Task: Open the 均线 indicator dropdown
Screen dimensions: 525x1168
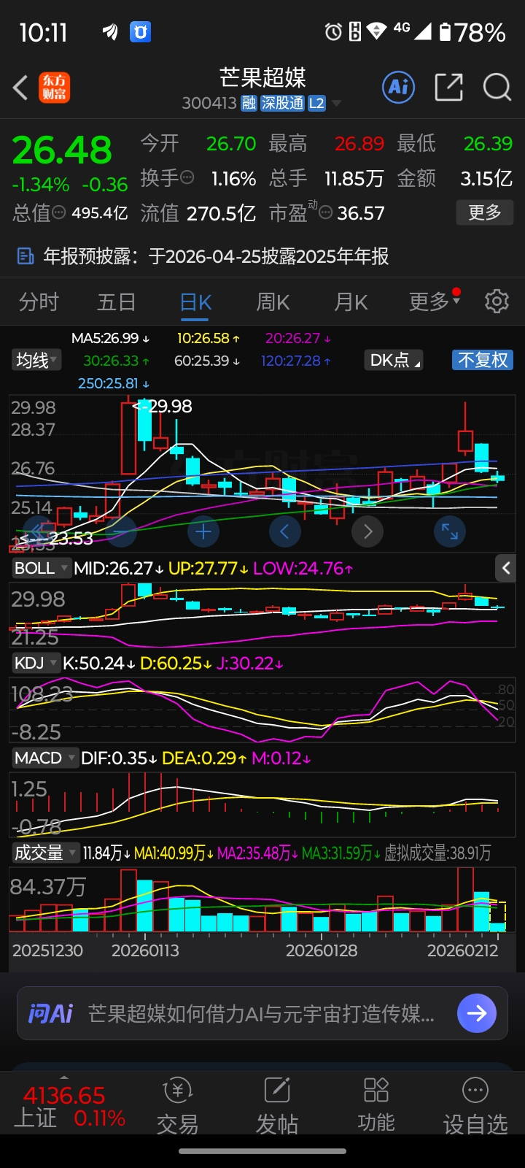Action: (x=36, y=360)
